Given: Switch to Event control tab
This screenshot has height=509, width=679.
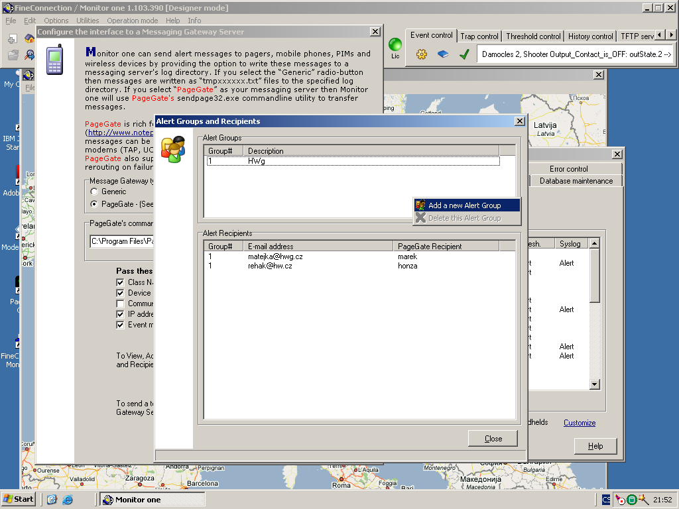Looking at the screenshot, I should pos(431,35).
